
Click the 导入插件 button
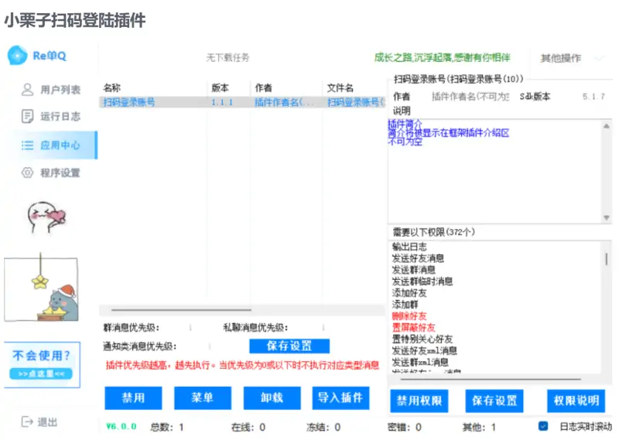pos(340,397)
